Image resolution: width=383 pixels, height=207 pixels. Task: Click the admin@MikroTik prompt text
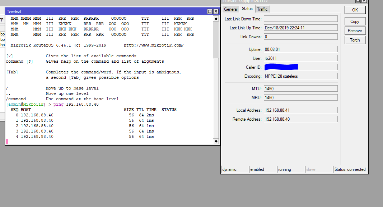tap(26, 104)
